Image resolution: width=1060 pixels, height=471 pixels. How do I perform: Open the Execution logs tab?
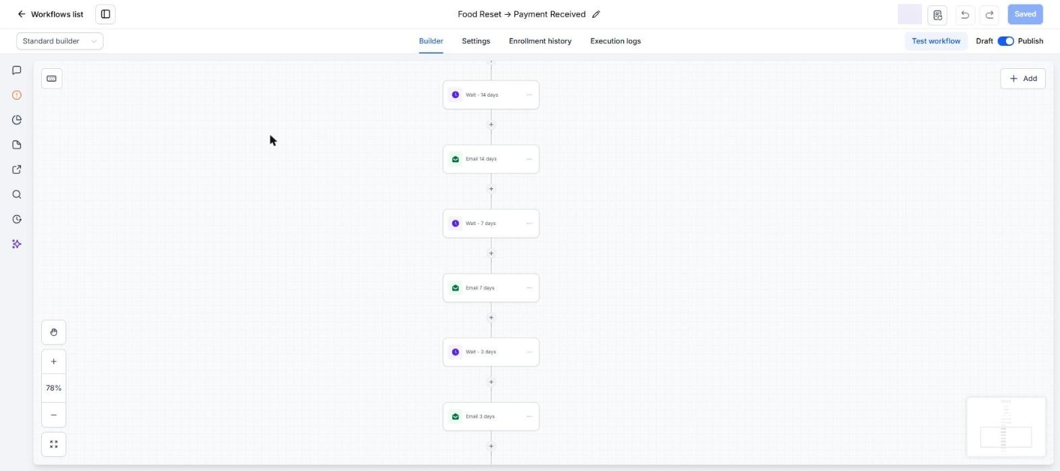click(x=615, y=41)
